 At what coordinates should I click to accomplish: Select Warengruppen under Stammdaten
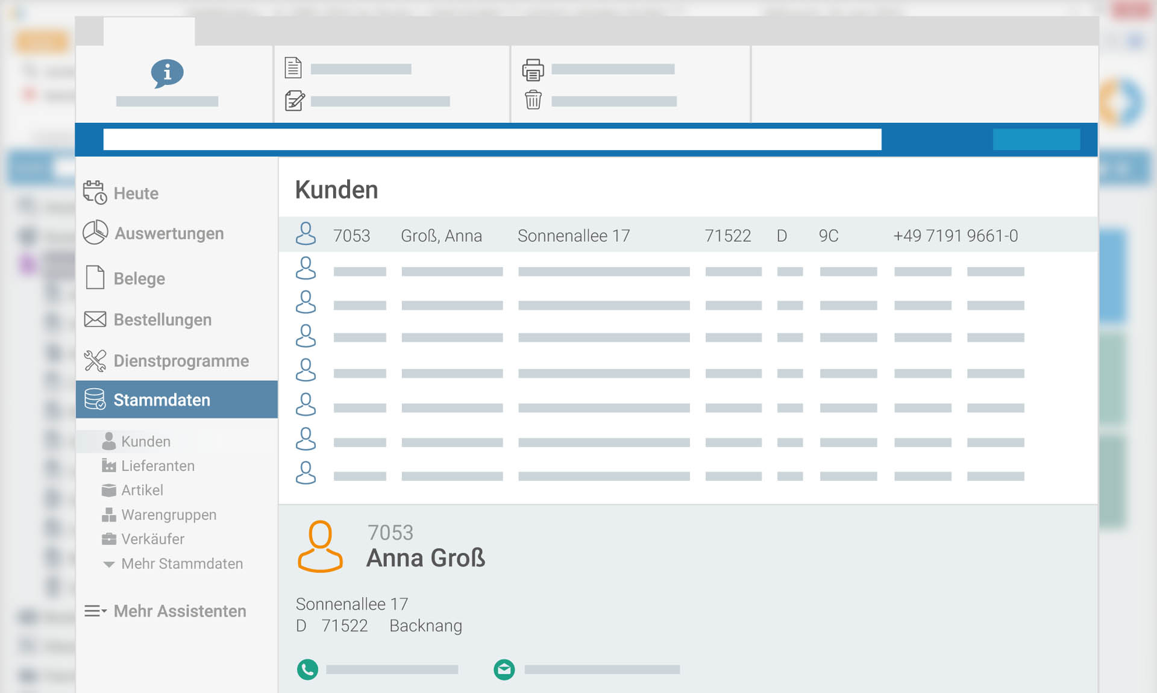(x=168, y=515)
